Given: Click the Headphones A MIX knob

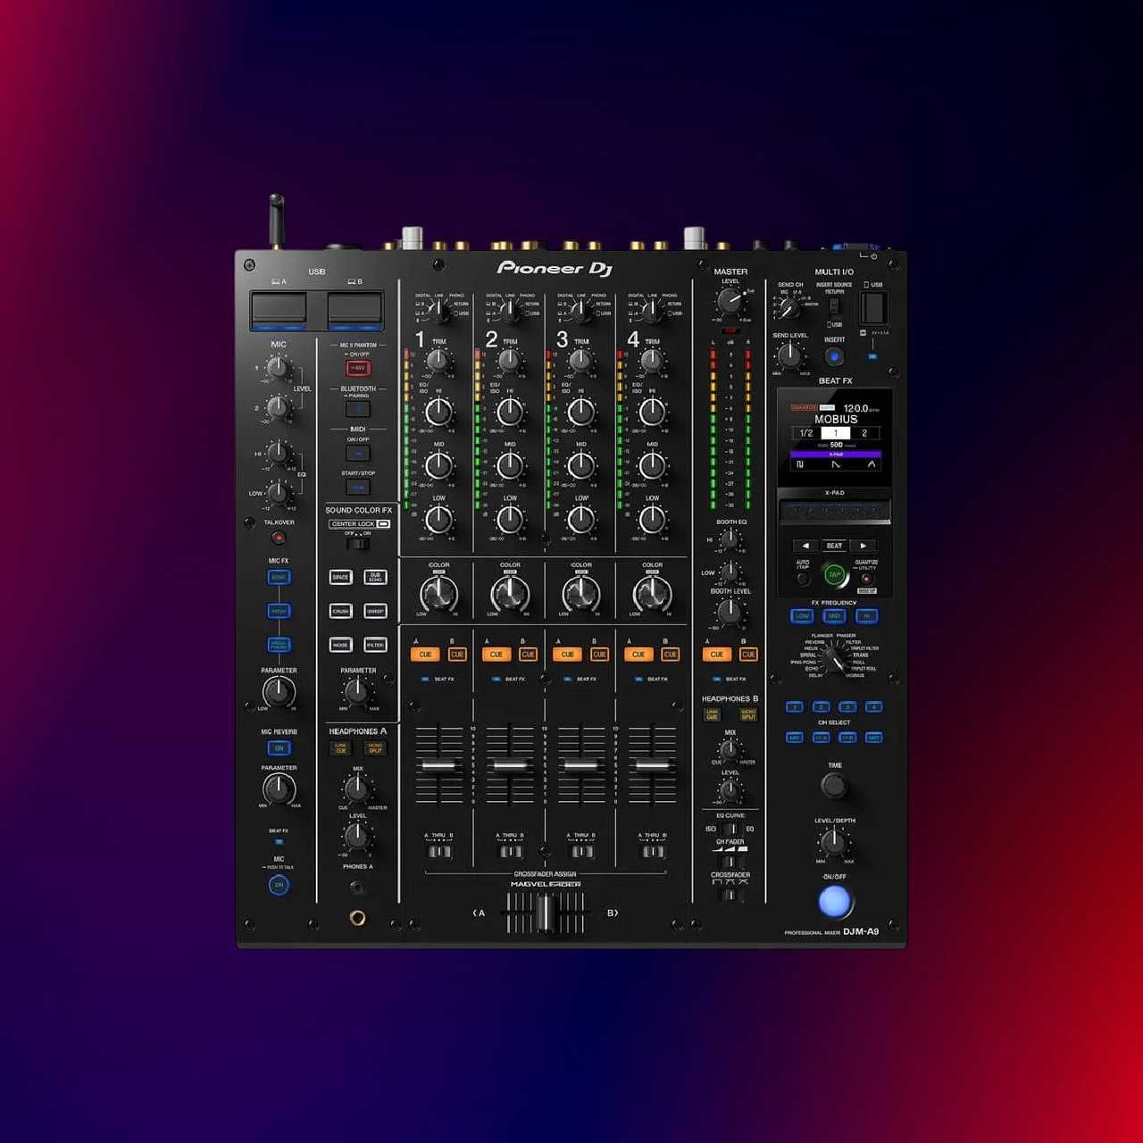Looking at the screenshot, I should click(357, 788).
